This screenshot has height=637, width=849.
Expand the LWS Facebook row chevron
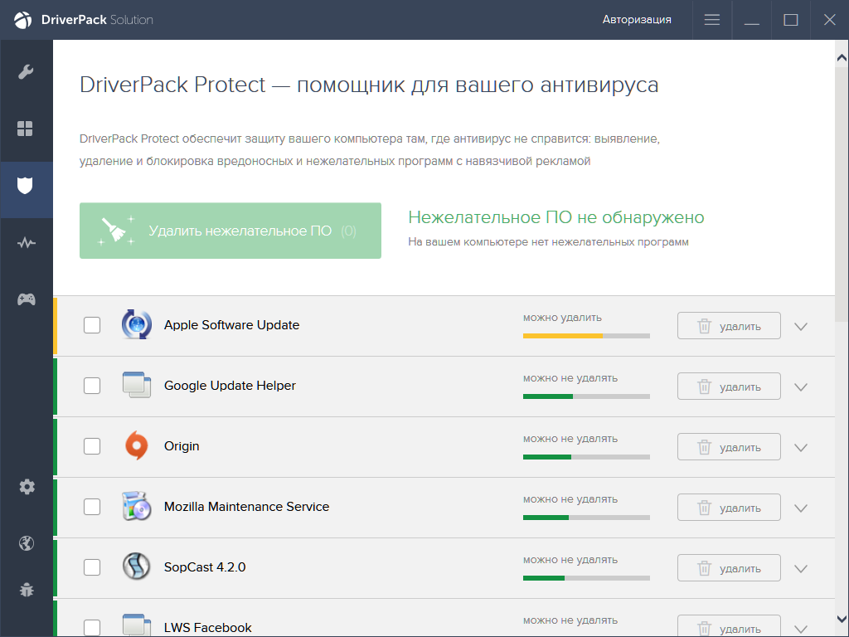click(x=801, y=630)
